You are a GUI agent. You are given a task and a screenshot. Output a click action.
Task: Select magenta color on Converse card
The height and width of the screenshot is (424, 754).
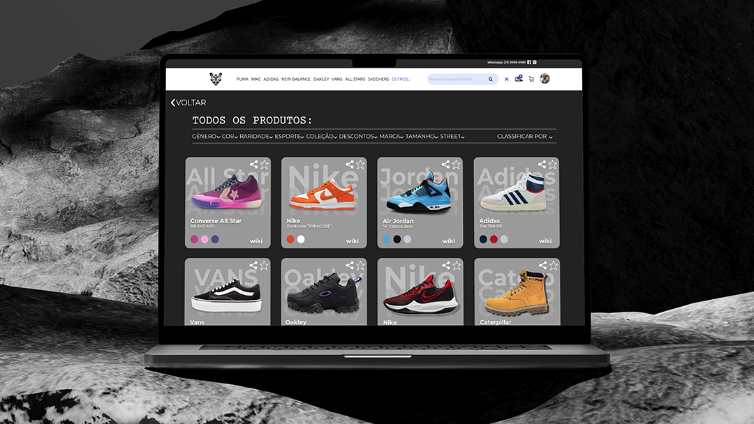pyautogui.click(x=194, y=239)
